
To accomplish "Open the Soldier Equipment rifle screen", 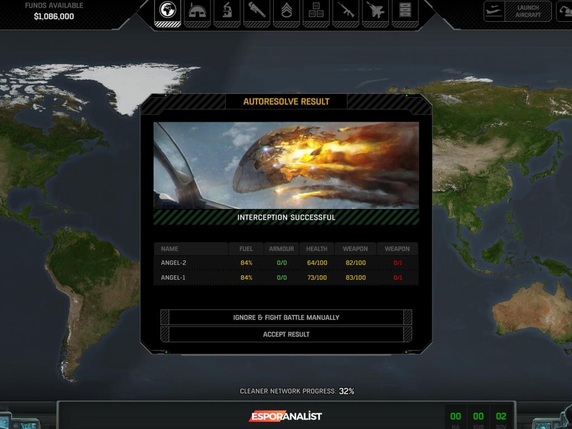I will click(x=345, y=11).
